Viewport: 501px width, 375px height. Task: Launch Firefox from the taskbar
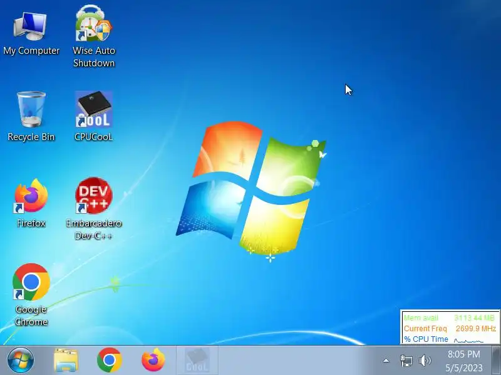click(x=153, y=361)
